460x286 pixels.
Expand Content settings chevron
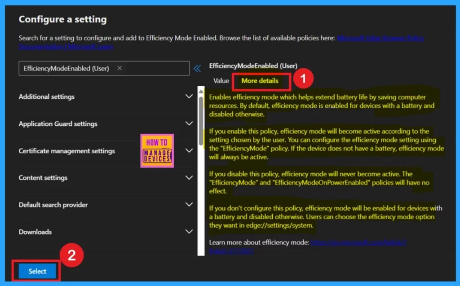(189, 177)
